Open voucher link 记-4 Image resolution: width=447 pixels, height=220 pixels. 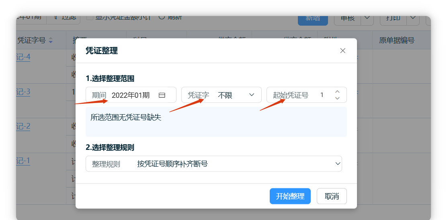tap(23, 57)
